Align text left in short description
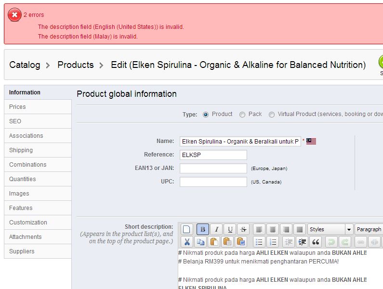The width and height of the screenshot is (383, 289). (259, 229)
